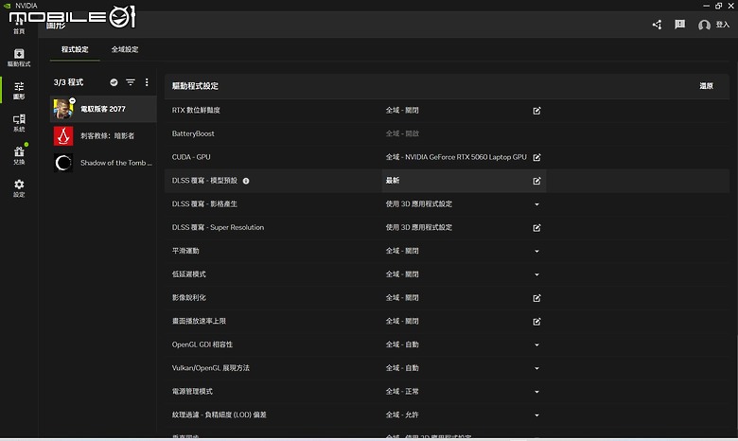Edit DLSS 覆寫 - 模型預設 setting
This screenshot has height=441, width=738.
(536, 181)
